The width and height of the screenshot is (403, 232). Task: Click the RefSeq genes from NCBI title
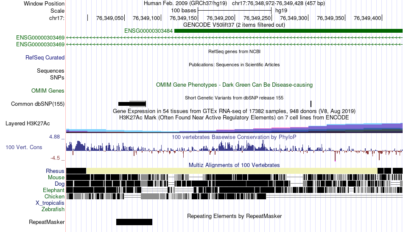235,51
